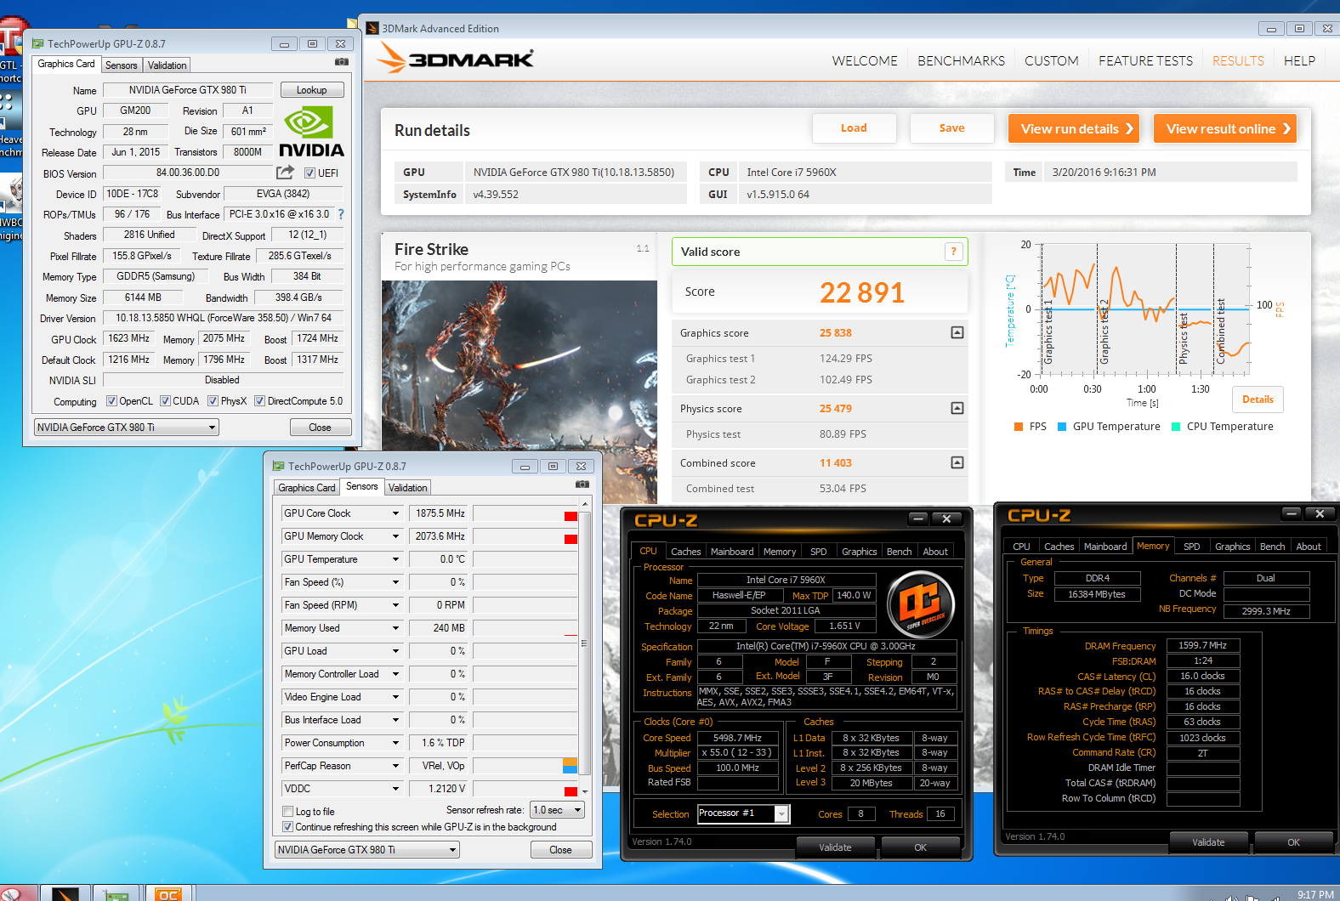Open the Graphics tab in left CPU-Z window

click(859, 552)
